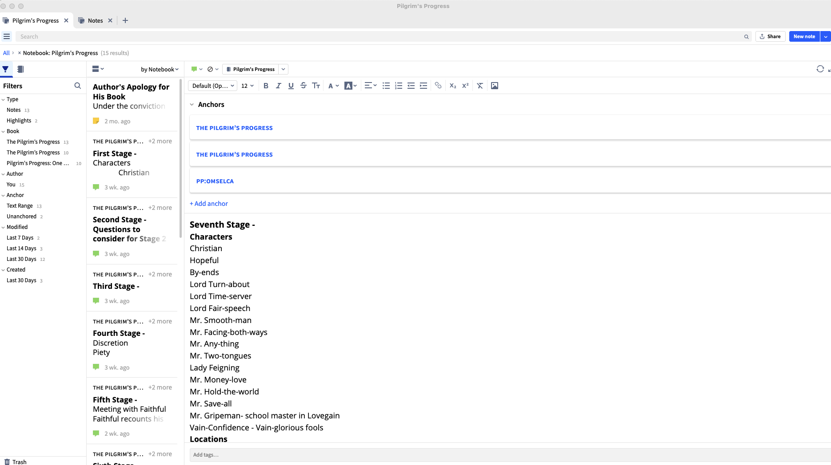Change the green note icon color

(x=196, y=69)
